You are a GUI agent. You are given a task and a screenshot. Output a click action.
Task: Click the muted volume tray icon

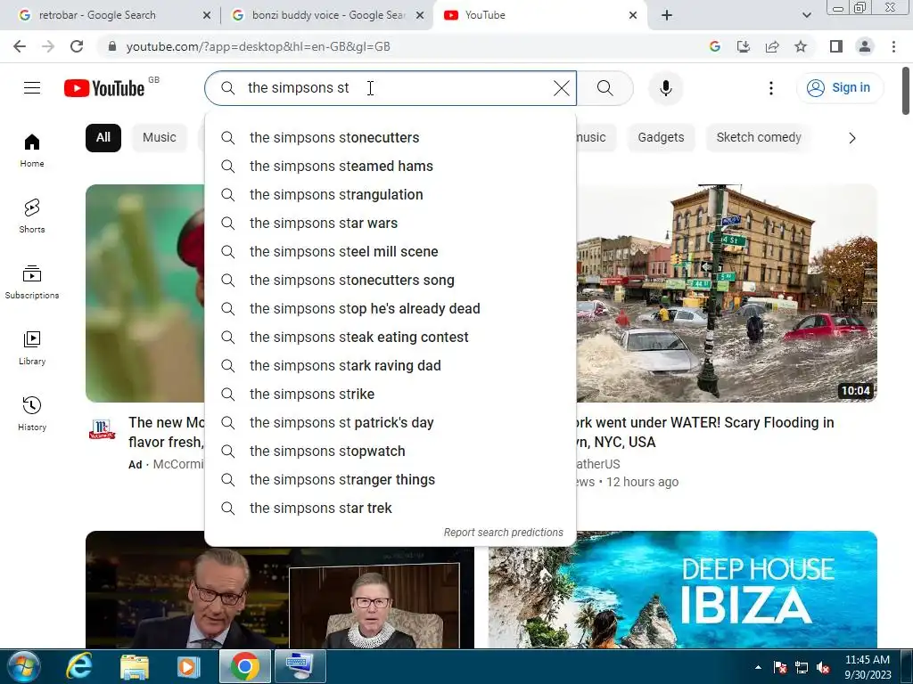823,668
